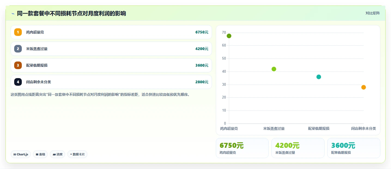
Task: Click the 6750元 summary card
Action: coord(242,148)
